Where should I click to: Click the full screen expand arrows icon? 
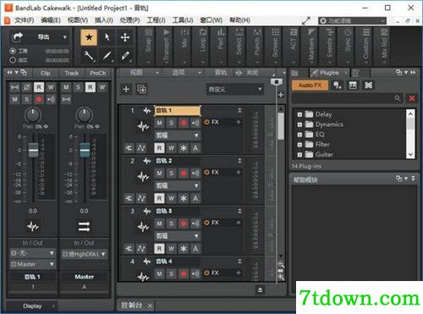point(306,20)
